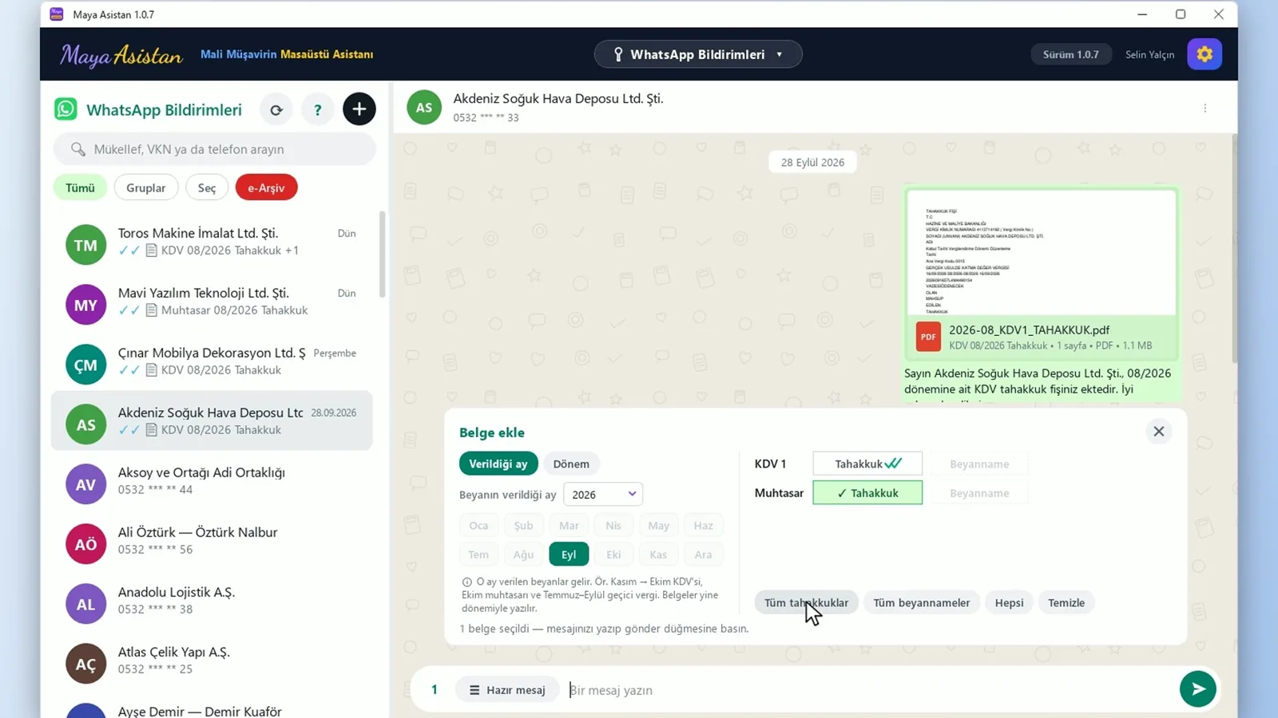The width and height of the screenshot is (1278, 718).
Task: Open the e-Arşiv filter
Action: [266, 187]
